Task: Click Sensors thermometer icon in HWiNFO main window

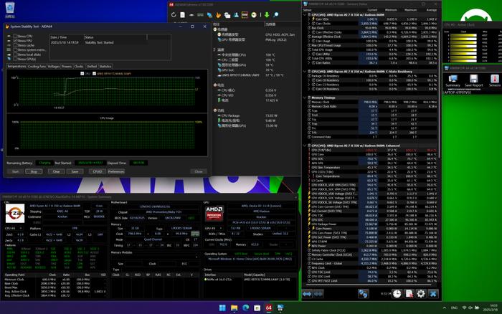Action: [x=495, y=80]
